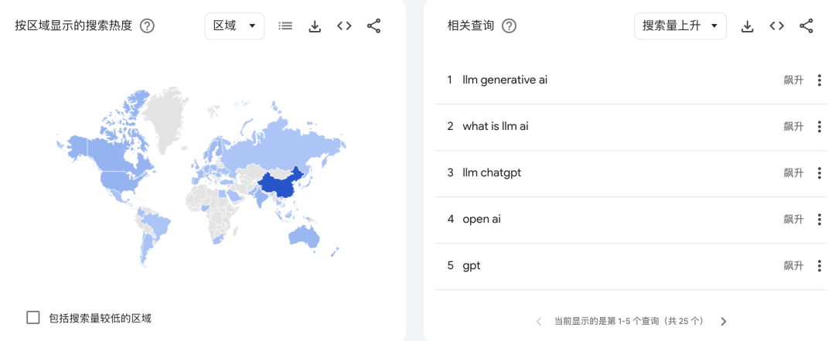Viewport: 835px width, 341px height.
Task: Get embed code for region map
Action: pyautogui.click(x=344, y=26)
